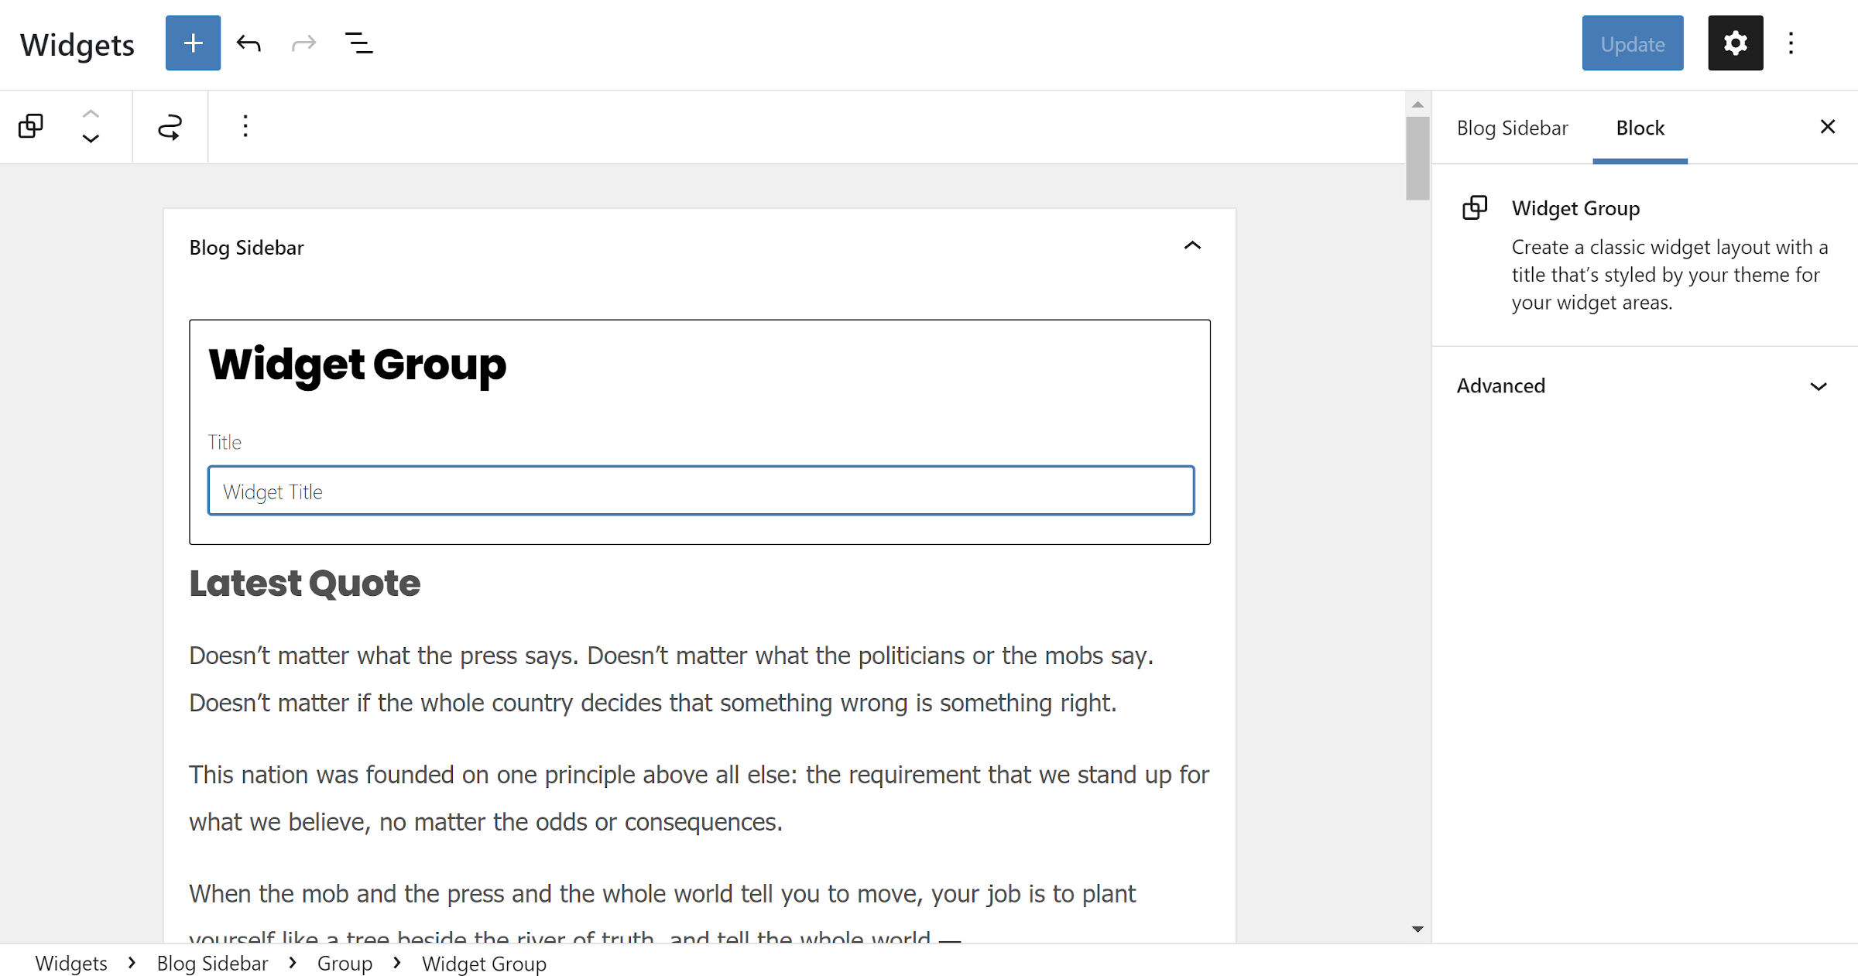
Task: Switch to the Blog Sidebar tab
Action: pyautogui.click(x=1512, y=128)
